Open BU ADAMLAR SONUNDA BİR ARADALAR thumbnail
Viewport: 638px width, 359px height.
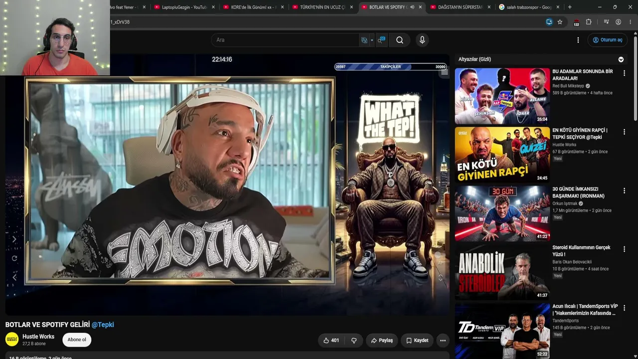pyautogui.click(x=502, y=96)
